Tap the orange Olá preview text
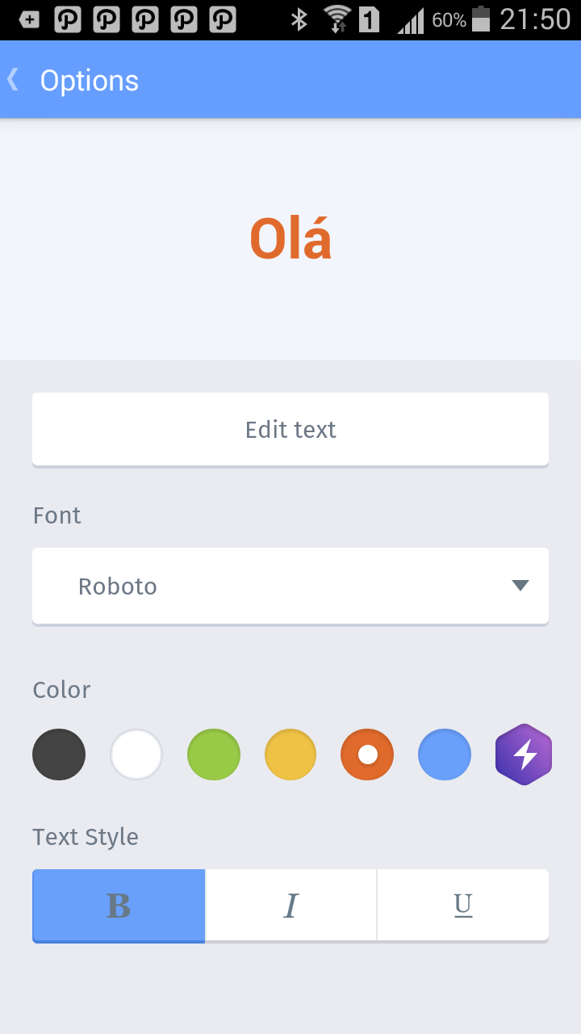Image resolution: width=581 pixels, height=1034 pixels. [290, 239]
